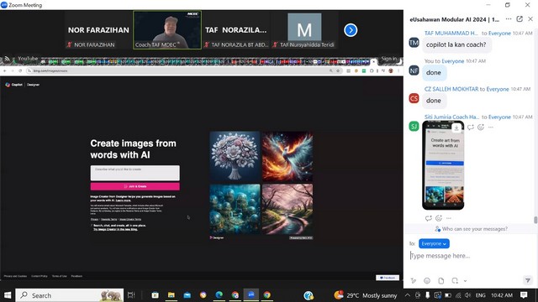
Task: Select the Coach TAF MDEC video tile
Action: pos(167,30)
